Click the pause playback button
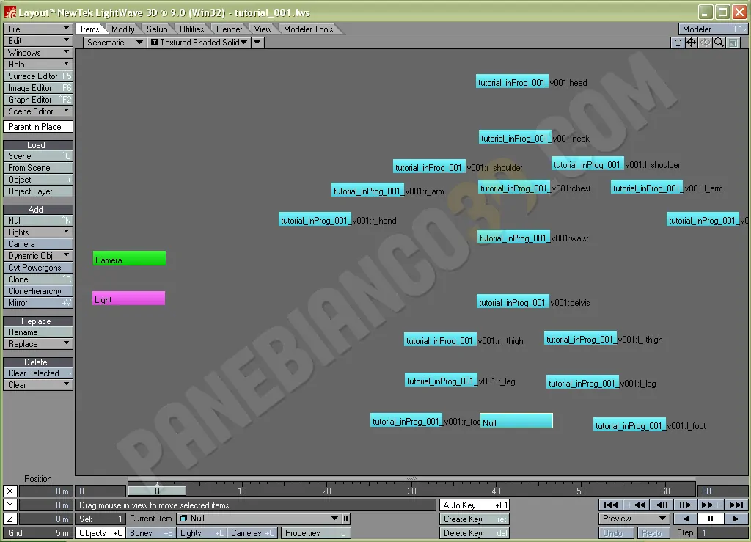751x542 pixels. click(x=710, y=519)
